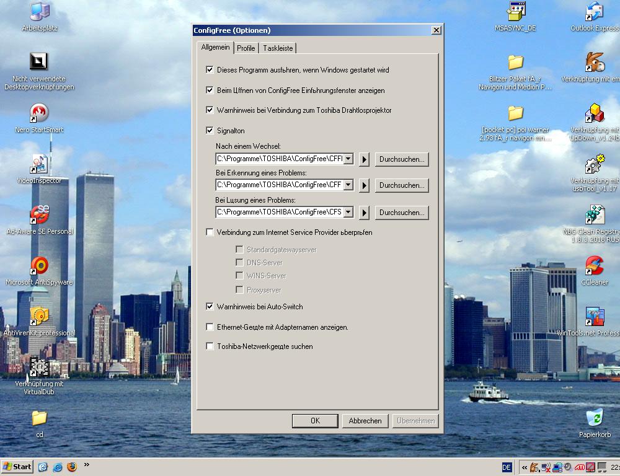Image resolution: width=620 pixels, height=476 pixels.
Task: Close the ConfigFree Optionen dialog
Action: (x=436, y=30)
